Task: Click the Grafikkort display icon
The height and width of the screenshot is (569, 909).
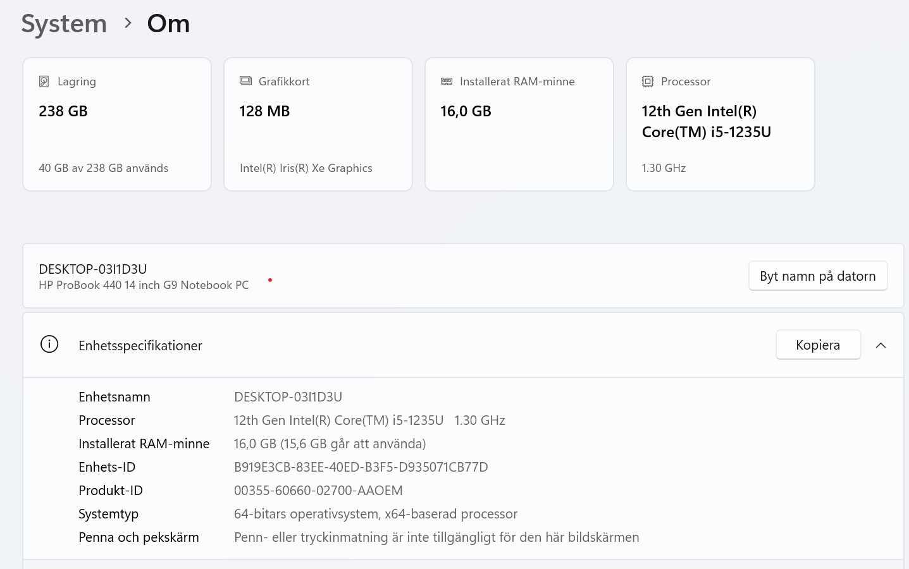Action: tap(245, 81)
